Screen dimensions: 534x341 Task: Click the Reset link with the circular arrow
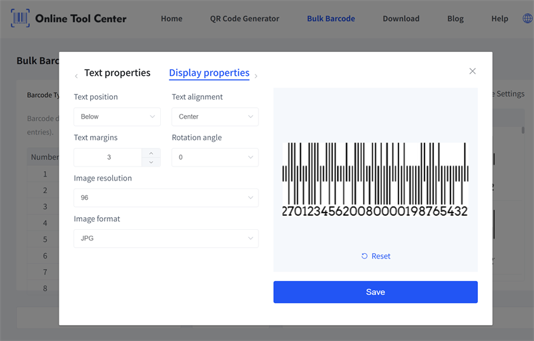376,256
